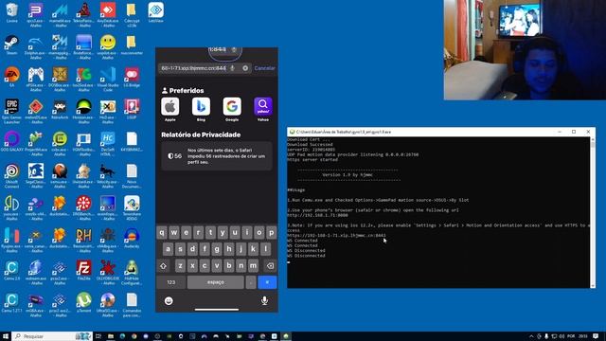Open the Dolphin emulator shortcut
This screenshot has height=341, width=606.
[x=36, y=46]
